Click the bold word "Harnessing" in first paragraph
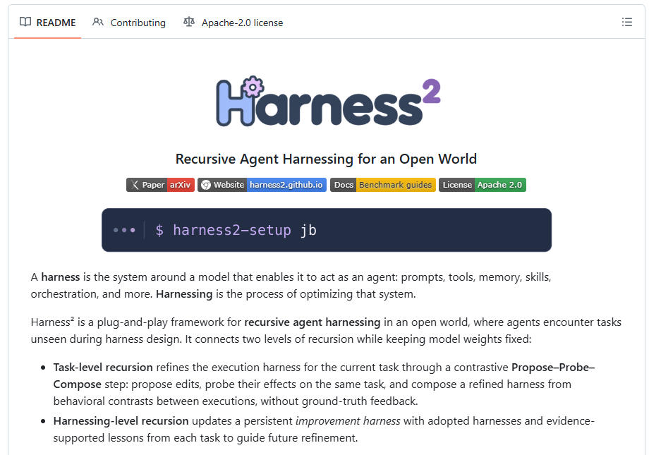 click(x=184, y=294)
